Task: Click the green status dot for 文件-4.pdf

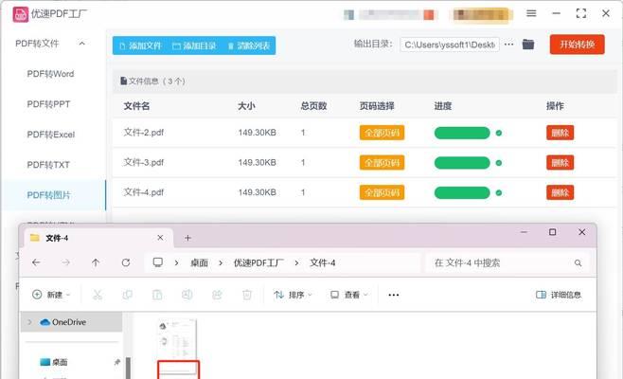Action: 499,193
